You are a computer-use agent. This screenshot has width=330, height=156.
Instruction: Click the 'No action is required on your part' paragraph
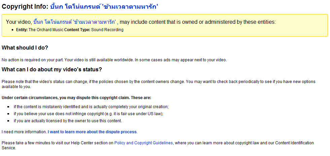[x=114, y=60]
